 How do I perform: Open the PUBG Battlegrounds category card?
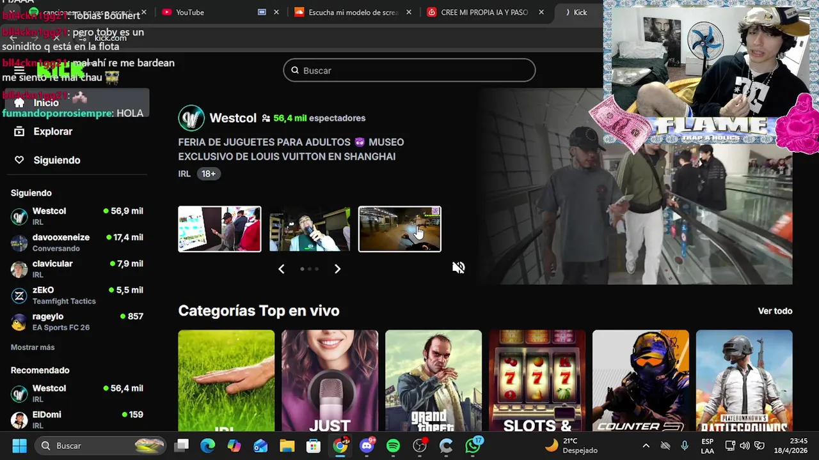click(744, 381)
